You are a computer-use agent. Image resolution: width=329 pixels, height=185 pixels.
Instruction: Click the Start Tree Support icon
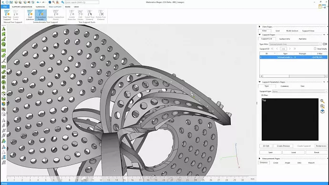tap(7, 15)
